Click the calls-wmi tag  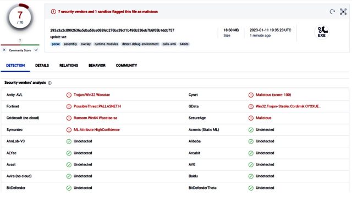169,44
